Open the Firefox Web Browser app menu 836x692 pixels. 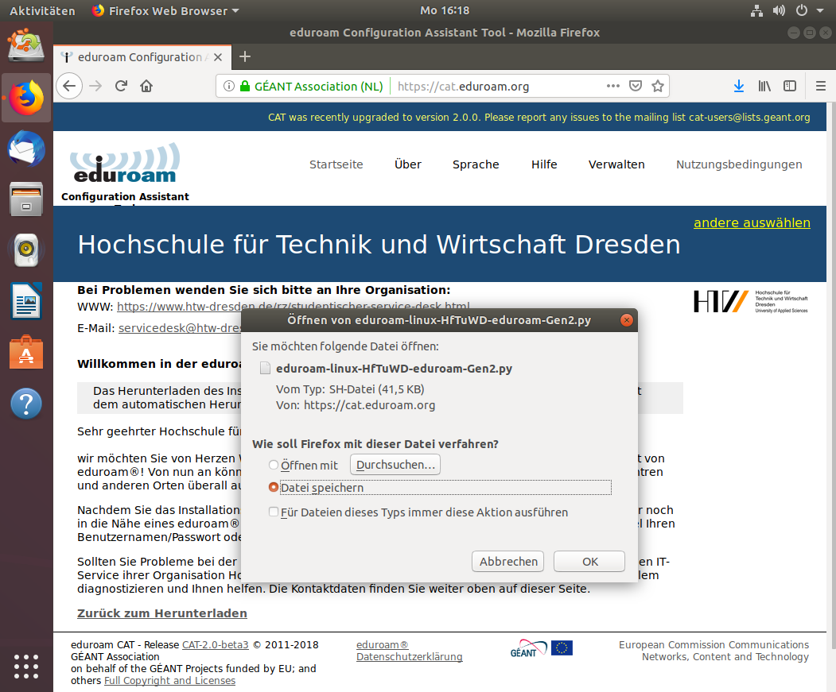(x=165, y=10)
